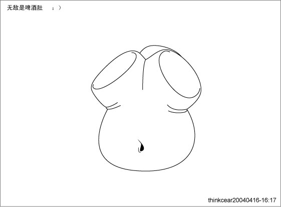Select the left sleeve opening ellipse
The height and width of the screenshot is (207, 281).
(114, 70)
